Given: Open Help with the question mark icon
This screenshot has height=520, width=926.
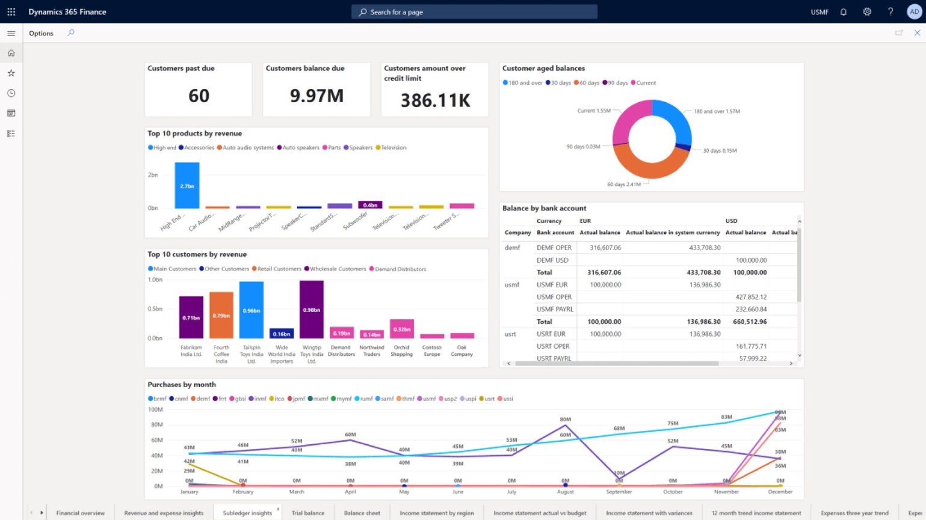Looking at the screenshot, I should pos(890,11).
